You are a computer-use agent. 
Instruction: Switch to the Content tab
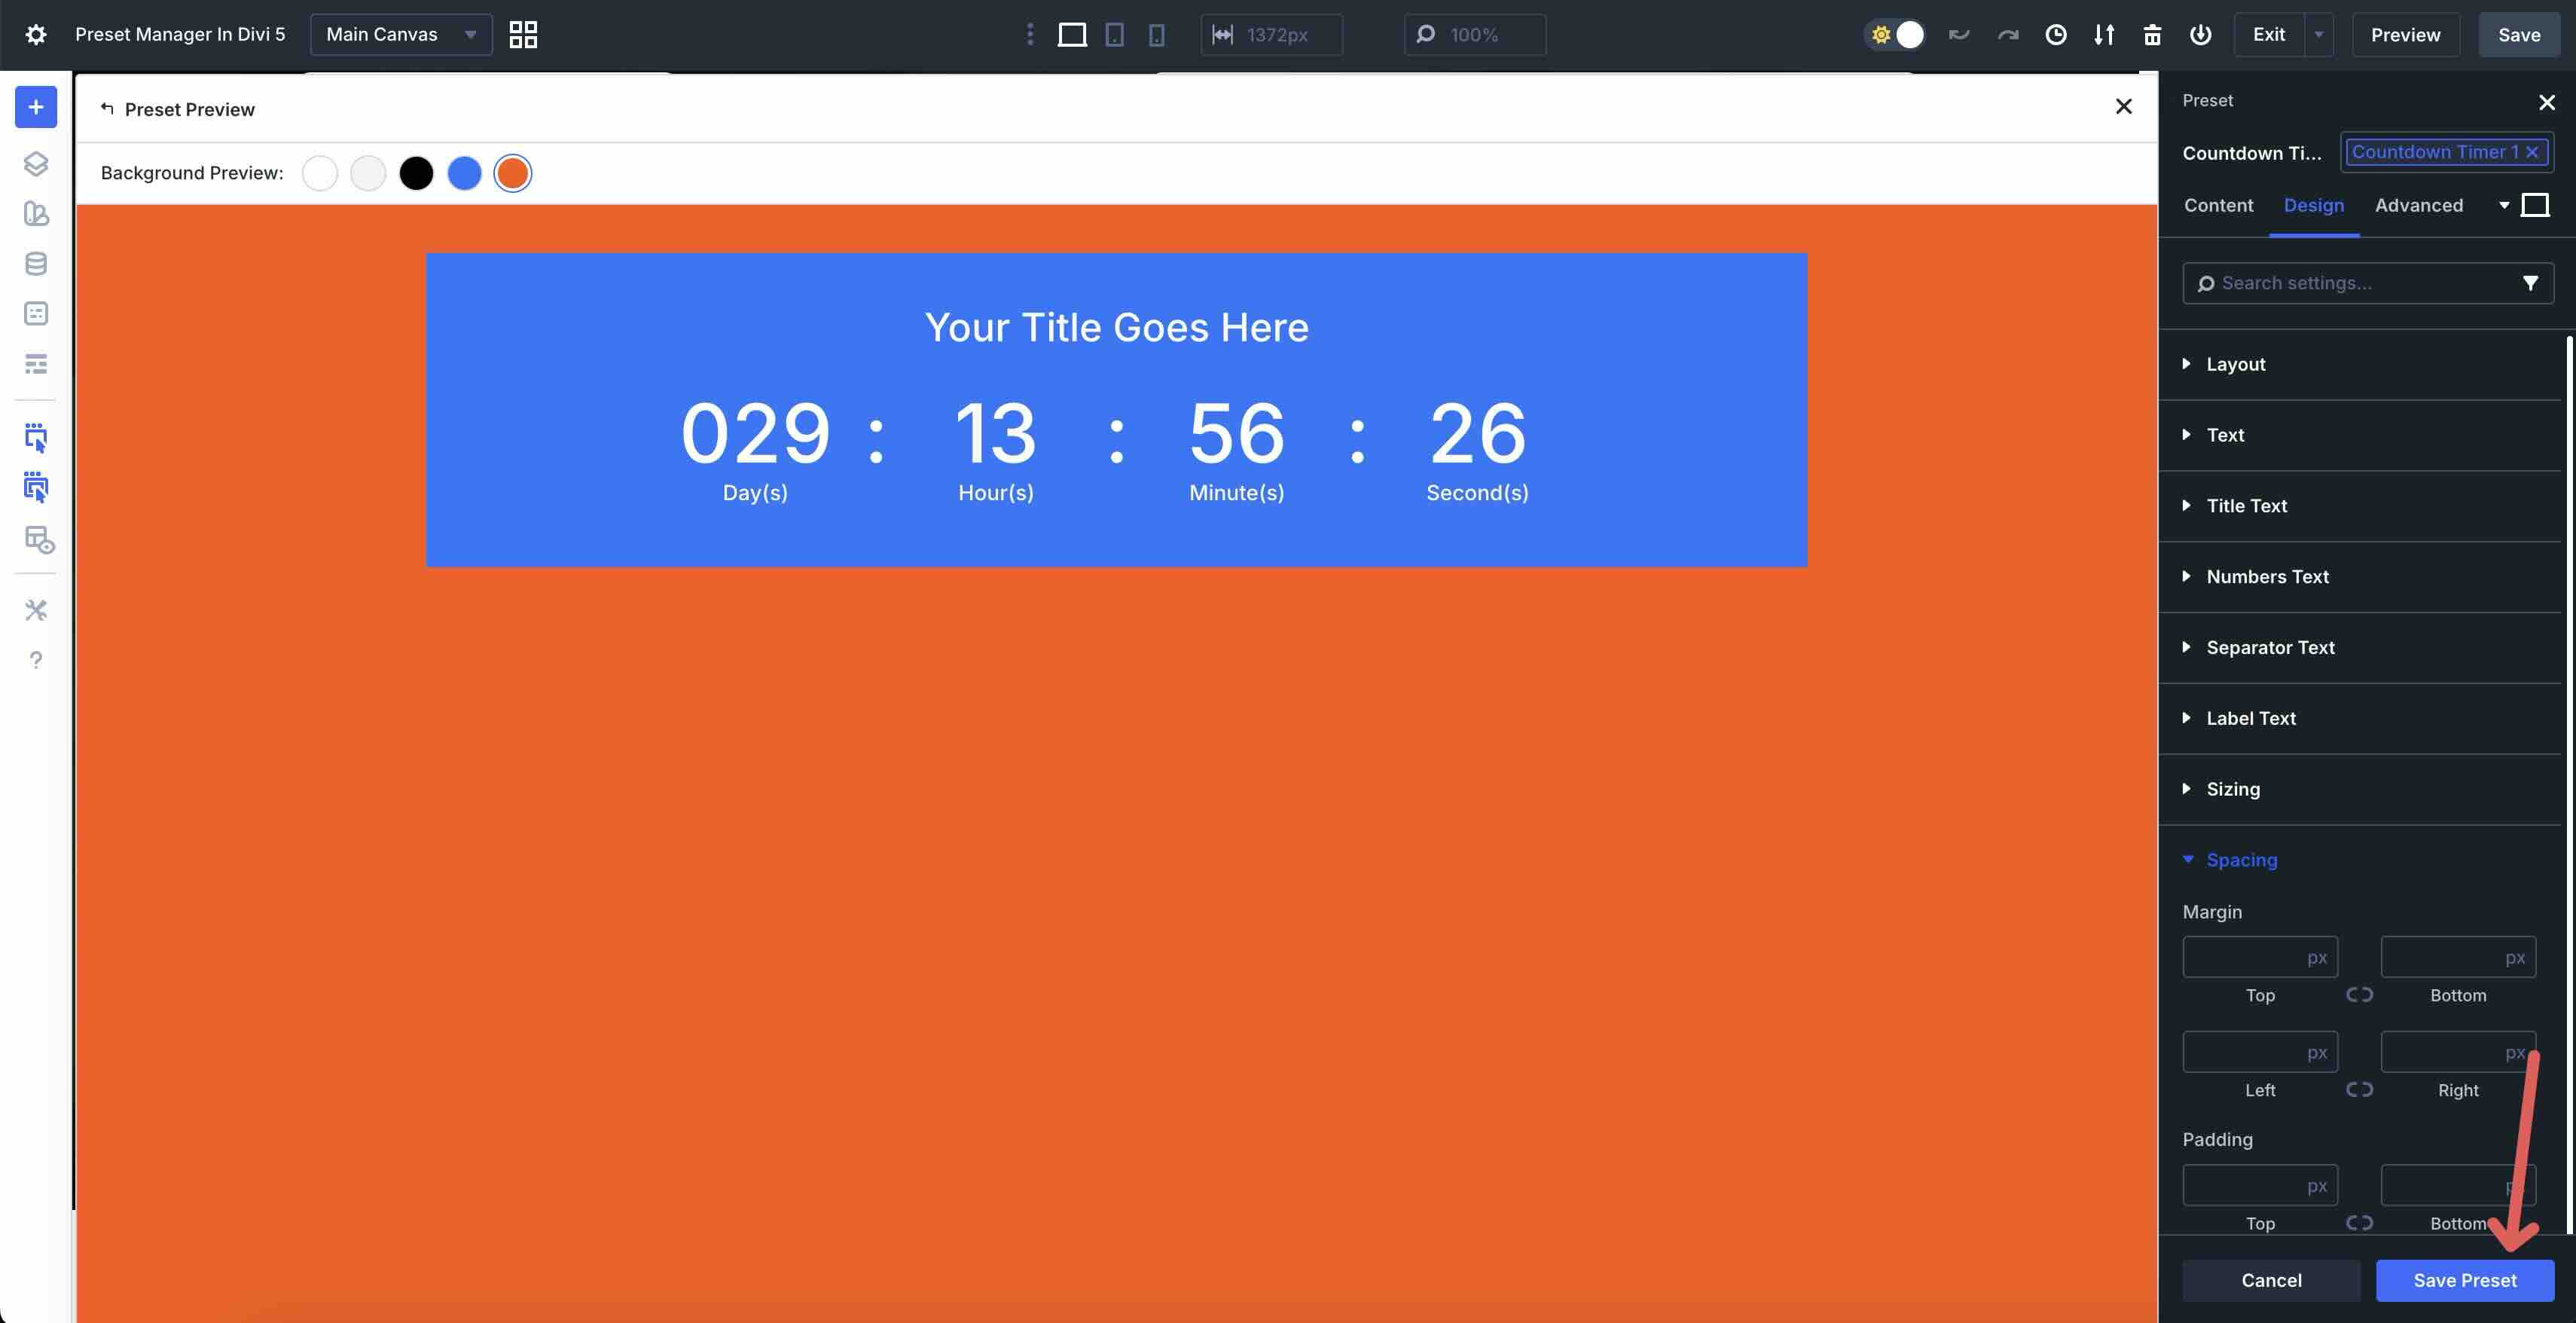[2218, 205]
